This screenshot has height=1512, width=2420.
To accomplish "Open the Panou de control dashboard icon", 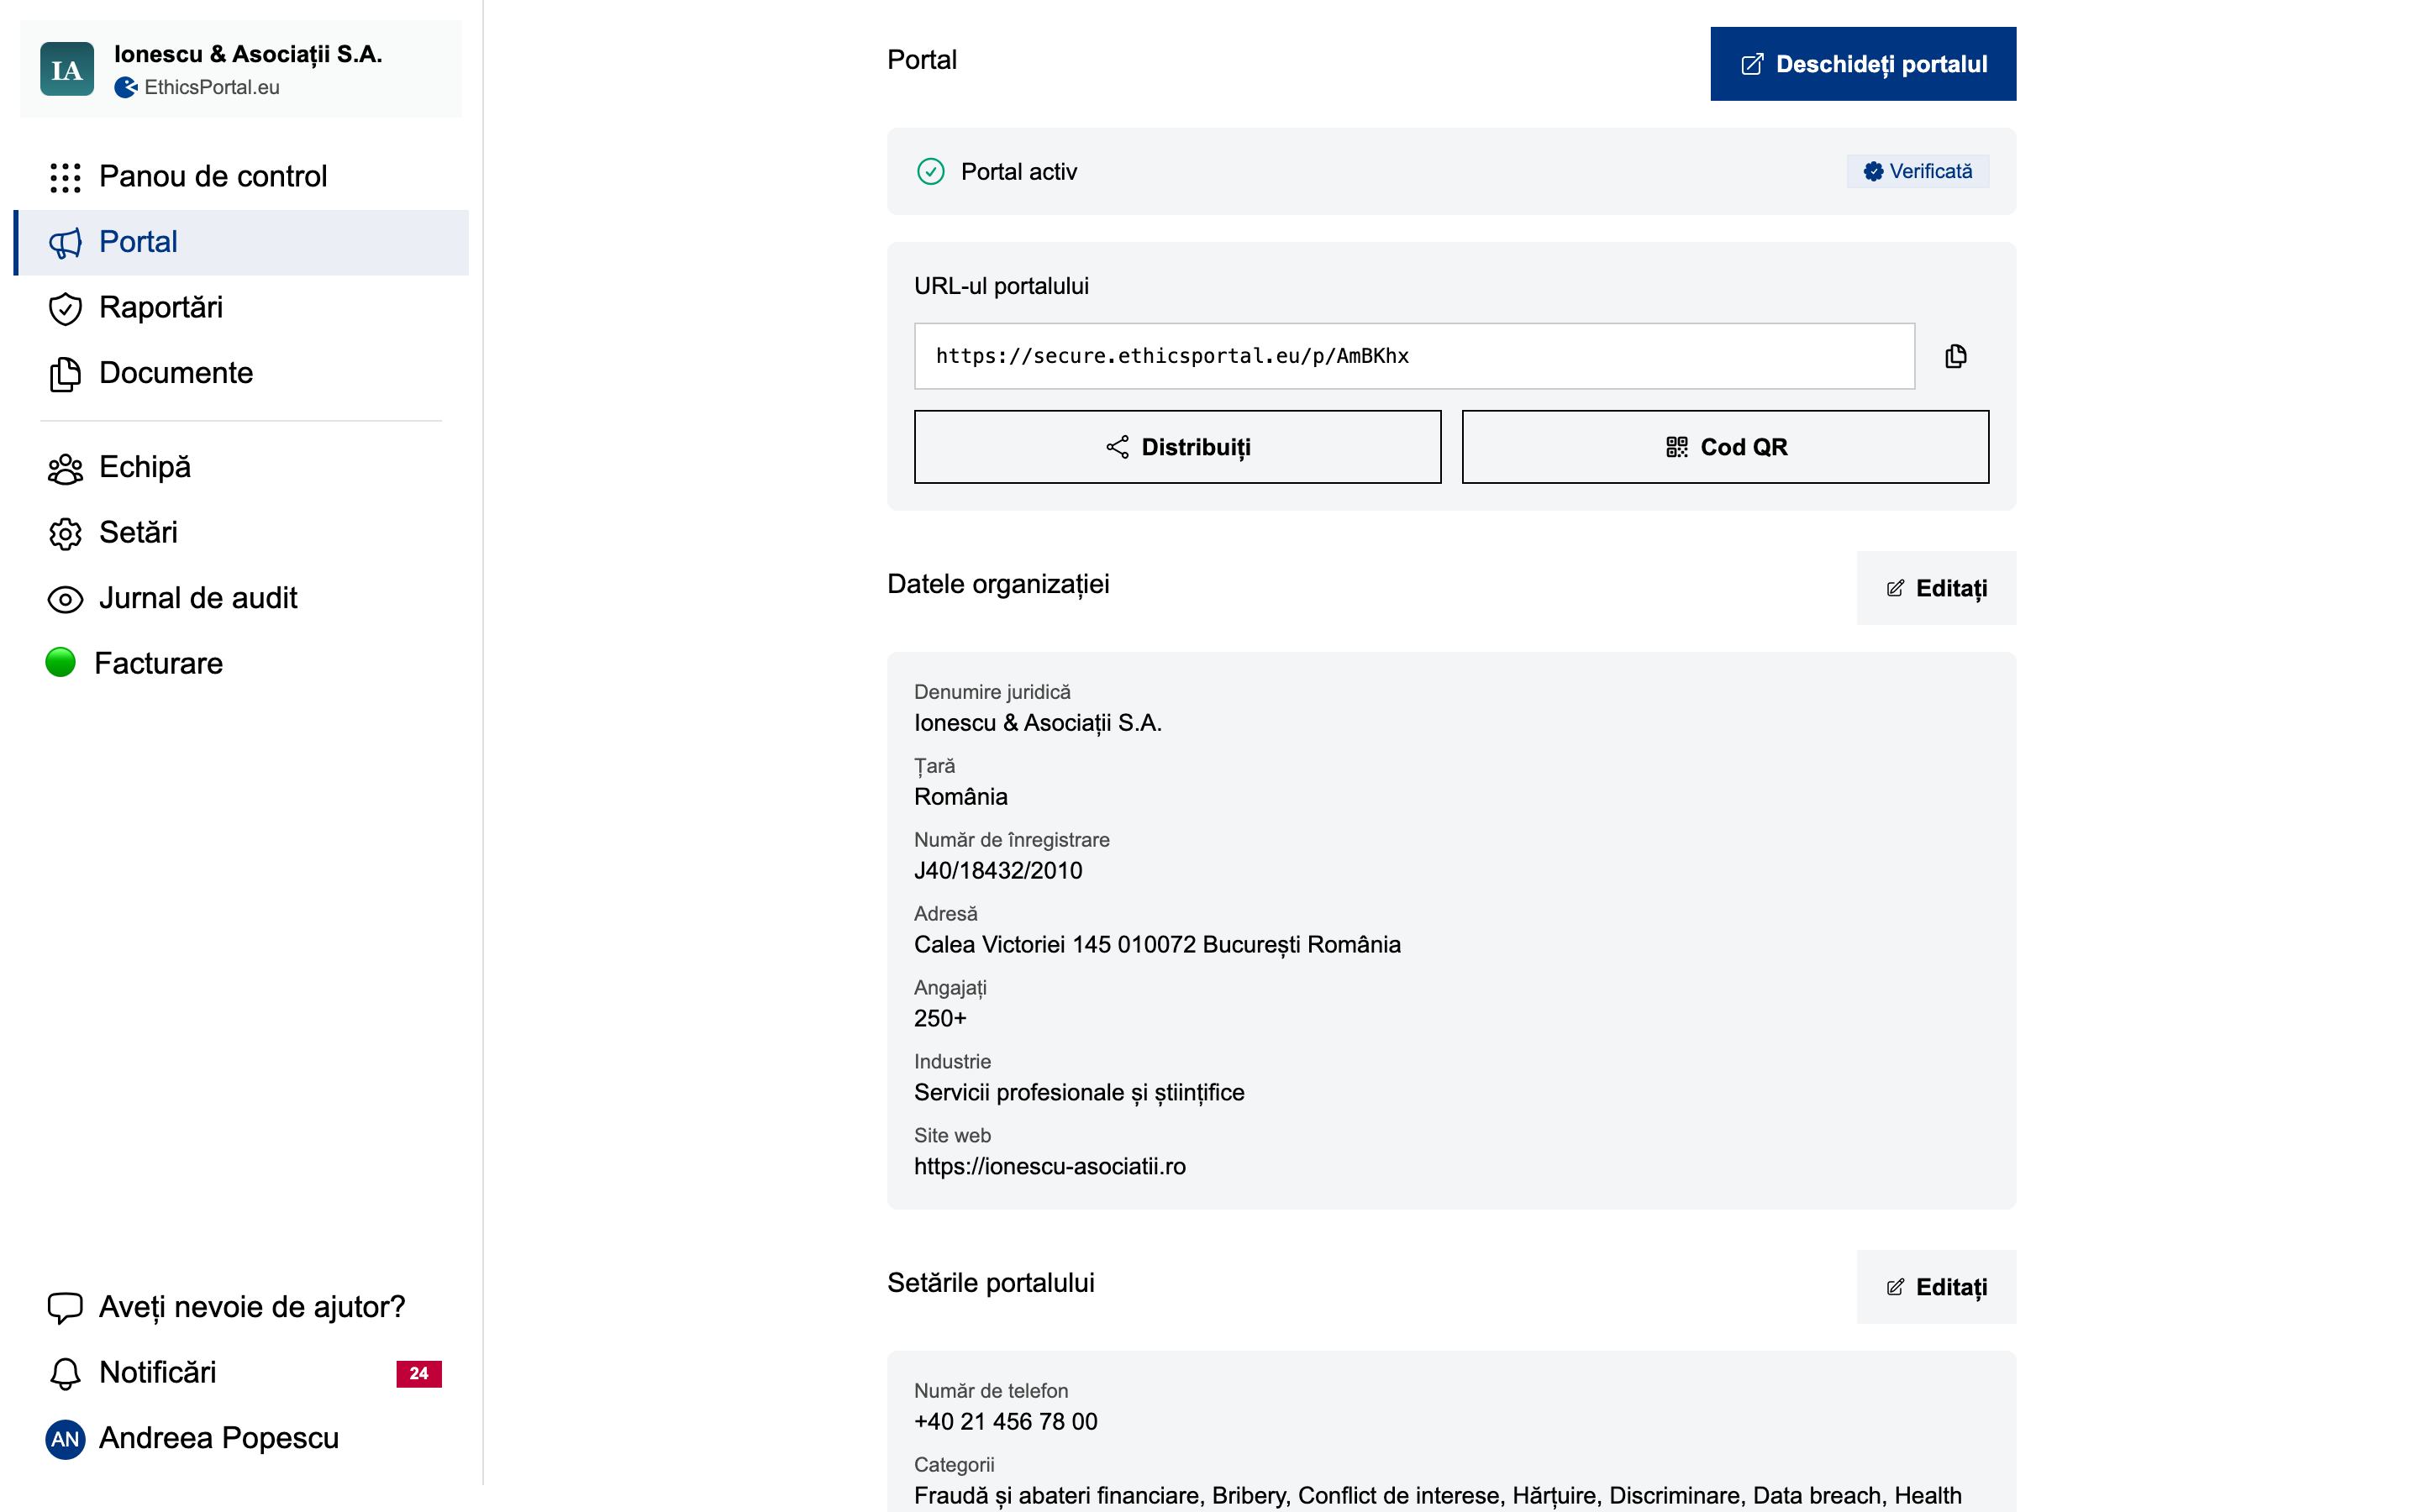I will pos(65,176).
